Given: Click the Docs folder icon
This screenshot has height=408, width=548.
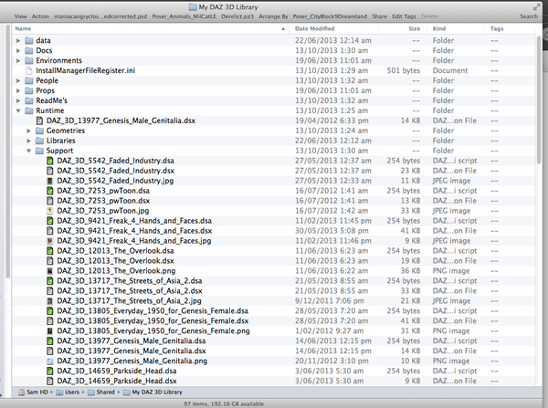Looking at the screenshot, I should point(29,50).
